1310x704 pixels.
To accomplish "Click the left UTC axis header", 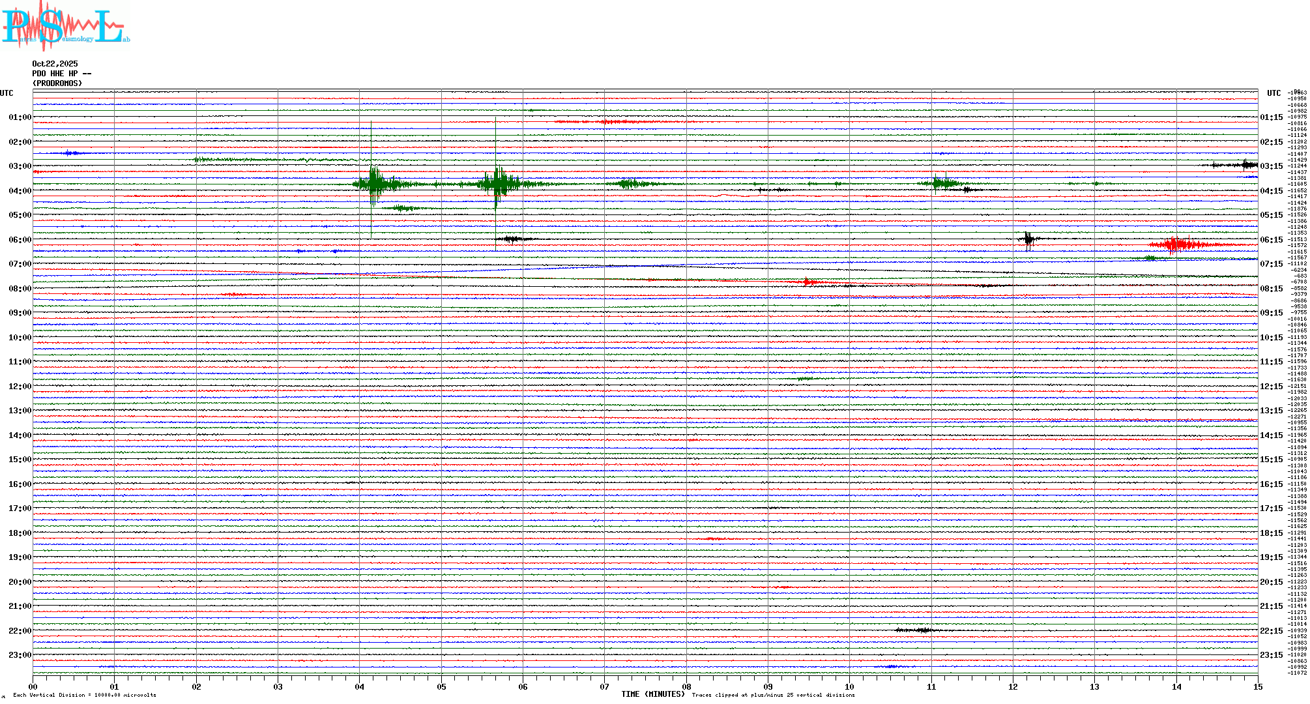I will coord(7,93).
